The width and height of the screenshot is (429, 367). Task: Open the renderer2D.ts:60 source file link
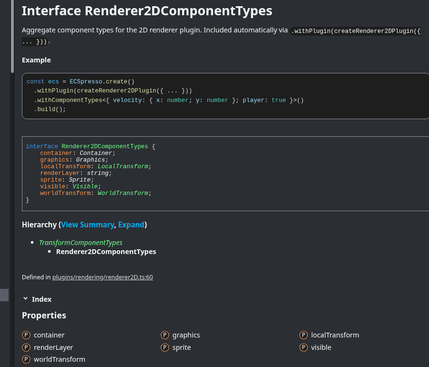click(x=102, y=277)
